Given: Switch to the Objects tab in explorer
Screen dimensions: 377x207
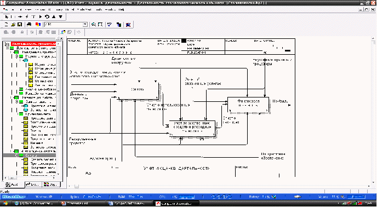Looking at the screenshot, I should (51, 185).
